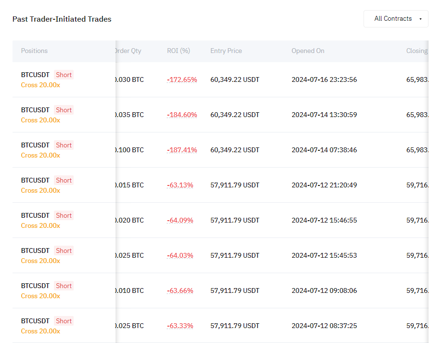Click the 2024-07-14 13:30:59 opened date

click(x=324, y=115)
